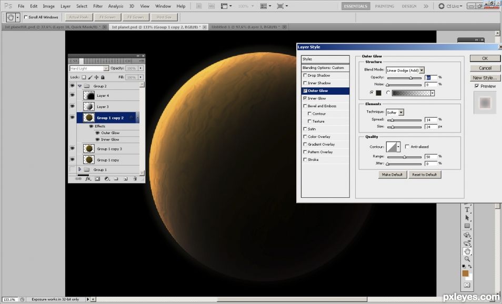Open the Layers panel options menu

pyautogui.click(x=142, y=61)
